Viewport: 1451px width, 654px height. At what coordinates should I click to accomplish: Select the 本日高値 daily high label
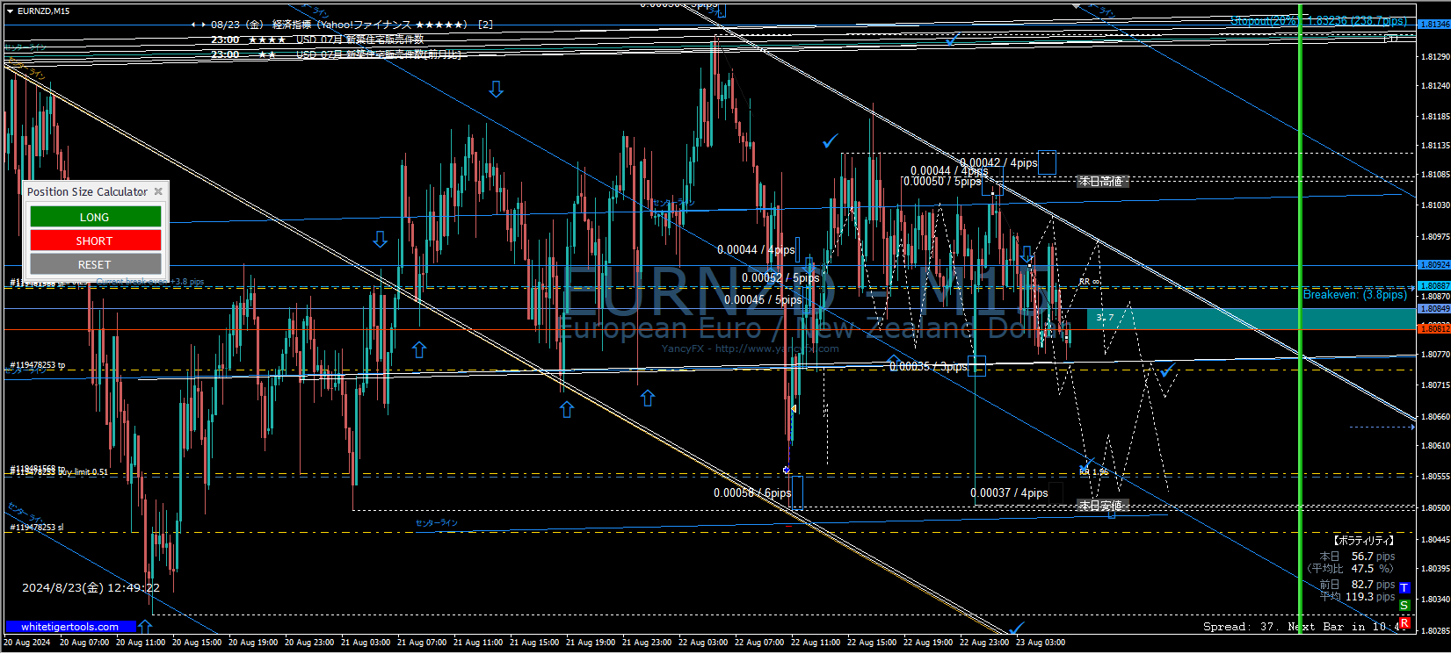pos(1100,182)
